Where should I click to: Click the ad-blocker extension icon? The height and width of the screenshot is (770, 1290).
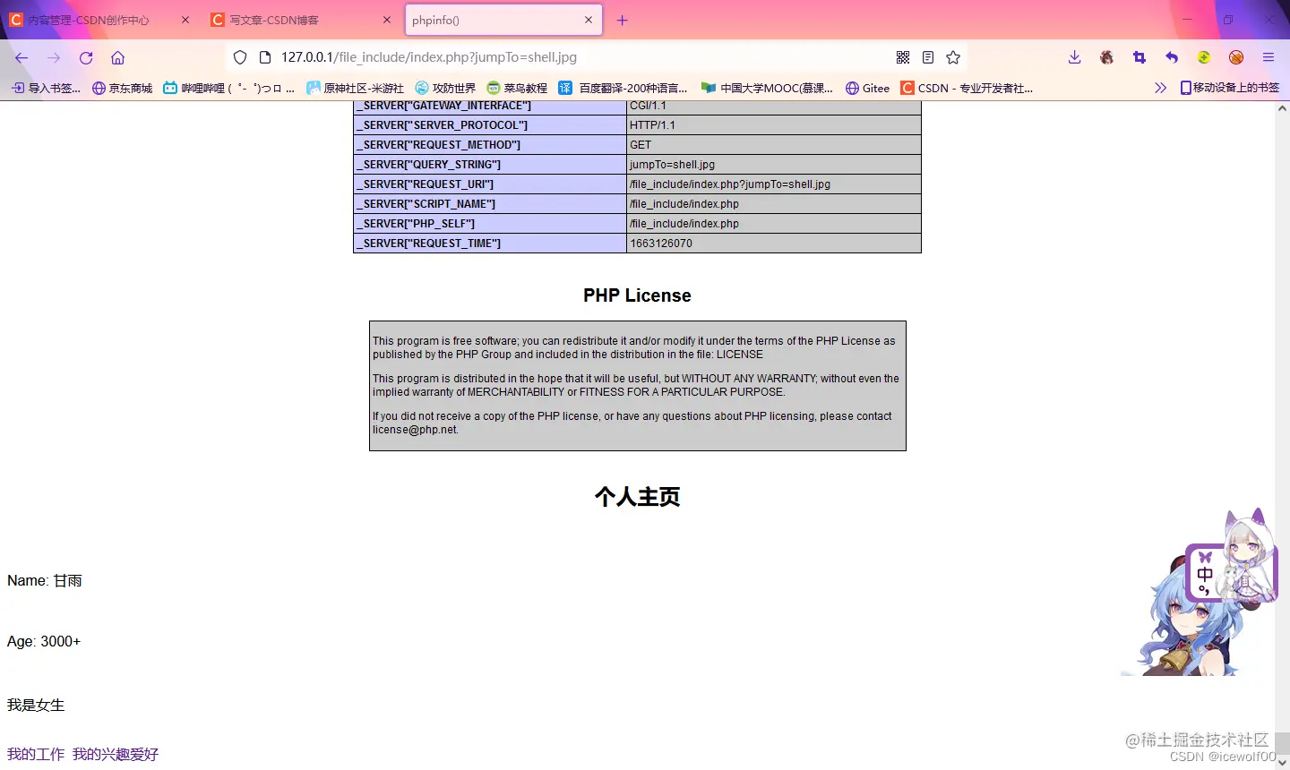click(x=1235, y=56)
